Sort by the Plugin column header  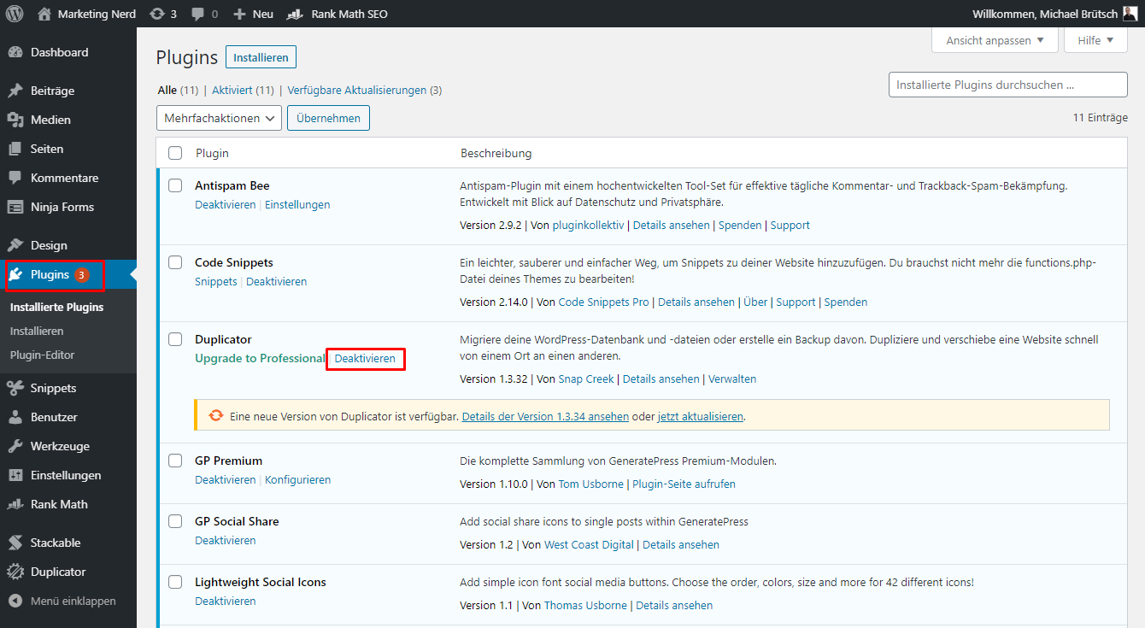(212, 154)
